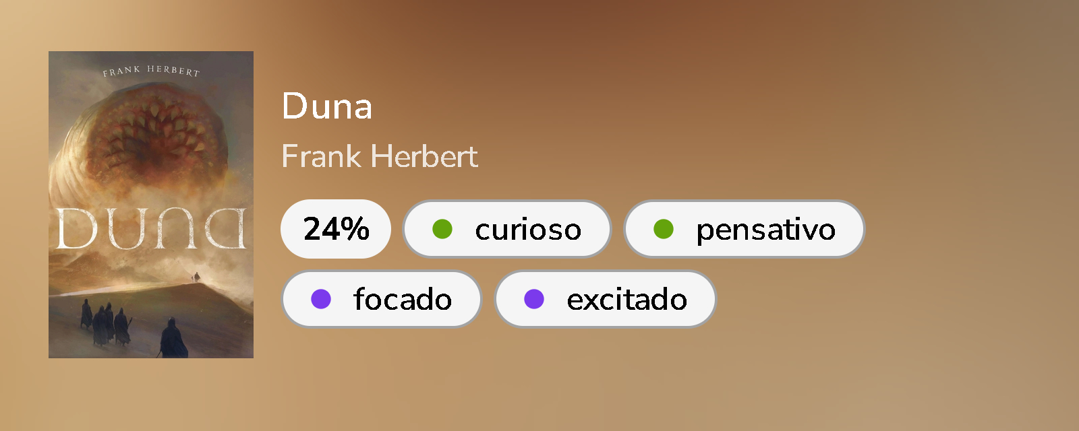Image resolution: width=1079 pixels, height=431 pixels.
Task: Click the Frank Herbert text on the cover
Action: pos(151,71)
